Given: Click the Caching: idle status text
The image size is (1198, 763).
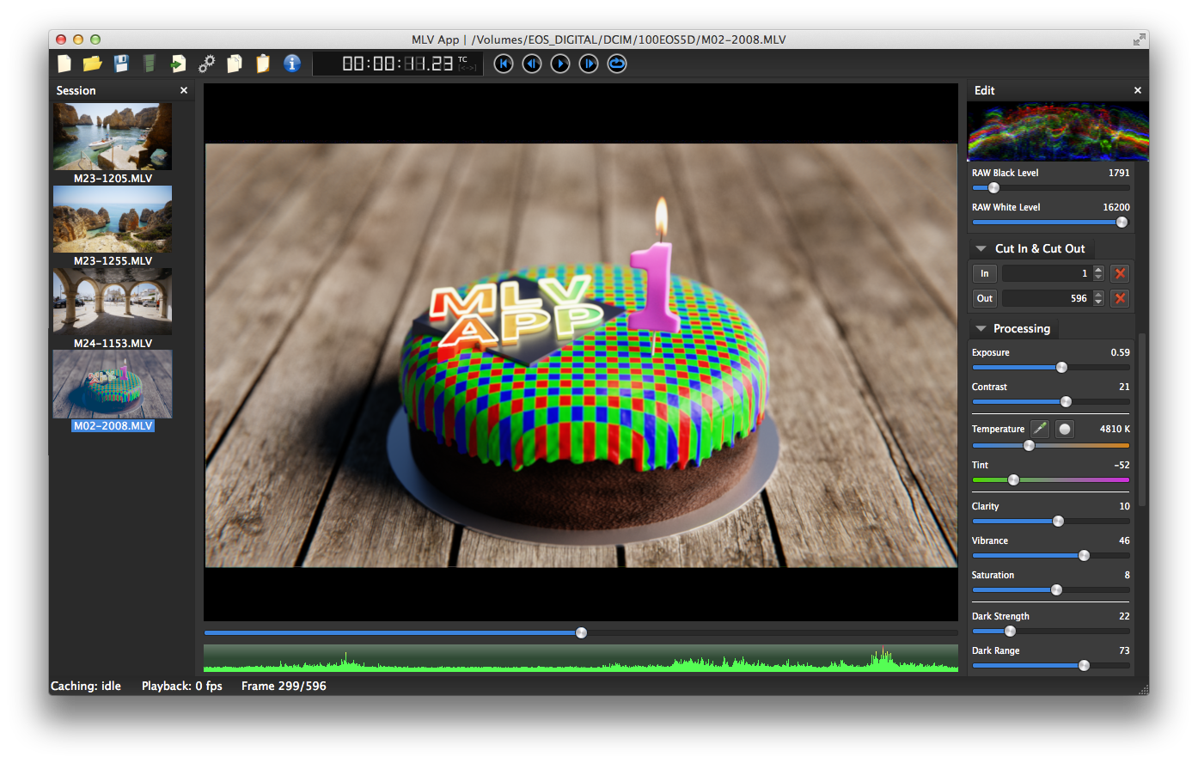Looking at the screenshot, I should pos(86,686).
